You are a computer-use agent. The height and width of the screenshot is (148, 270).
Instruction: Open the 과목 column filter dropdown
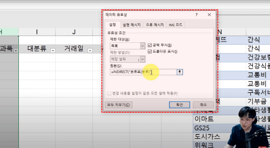pyautogui.click(x=16, y=50)
